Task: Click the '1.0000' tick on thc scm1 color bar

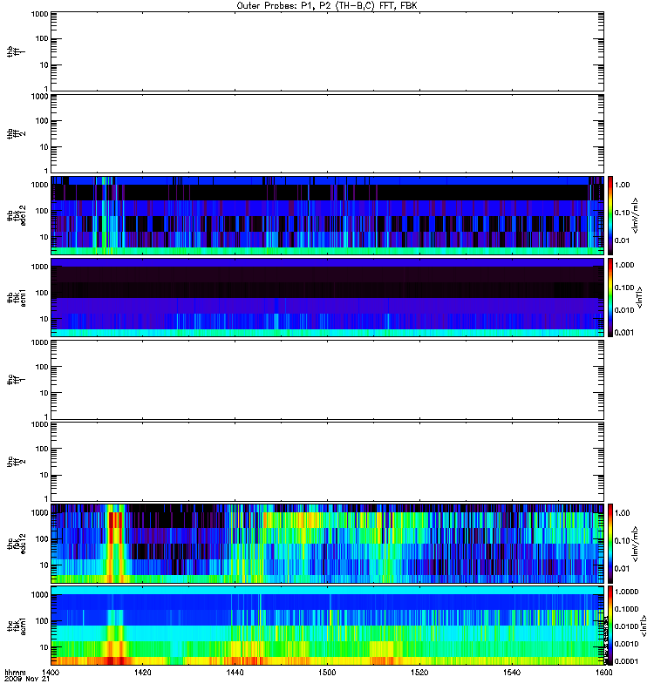Action: pyautogui.click(x=626, y=592)
